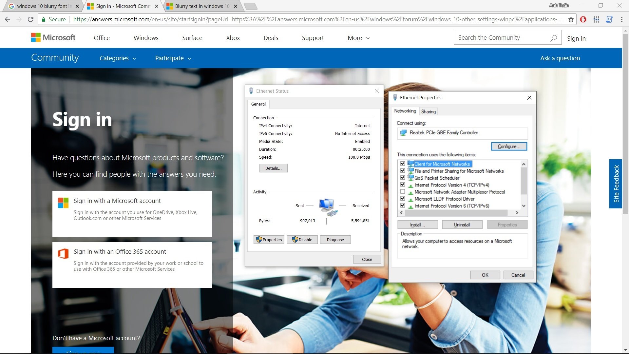Switch to the Sharing tab

(428, 111)
